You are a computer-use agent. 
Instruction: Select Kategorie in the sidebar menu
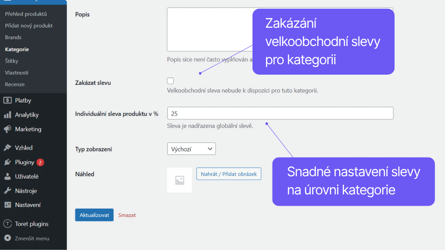pos(16,49)
